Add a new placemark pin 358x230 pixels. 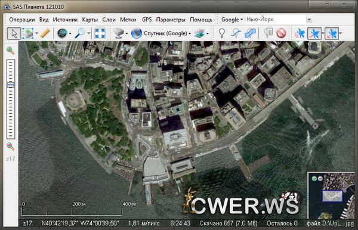222,33
